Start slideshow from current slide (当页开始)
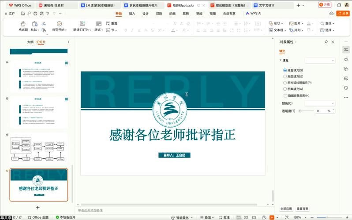 59,24
